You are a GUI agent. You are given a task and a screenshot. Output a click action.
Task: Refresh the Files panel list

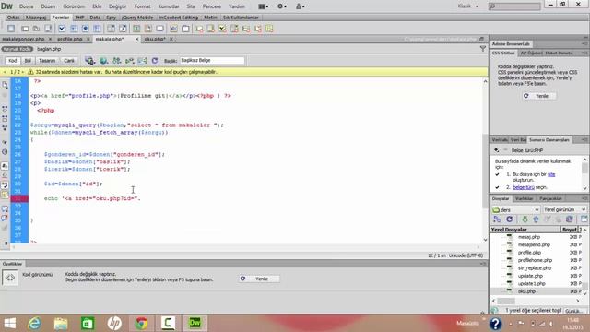[510, 219]
